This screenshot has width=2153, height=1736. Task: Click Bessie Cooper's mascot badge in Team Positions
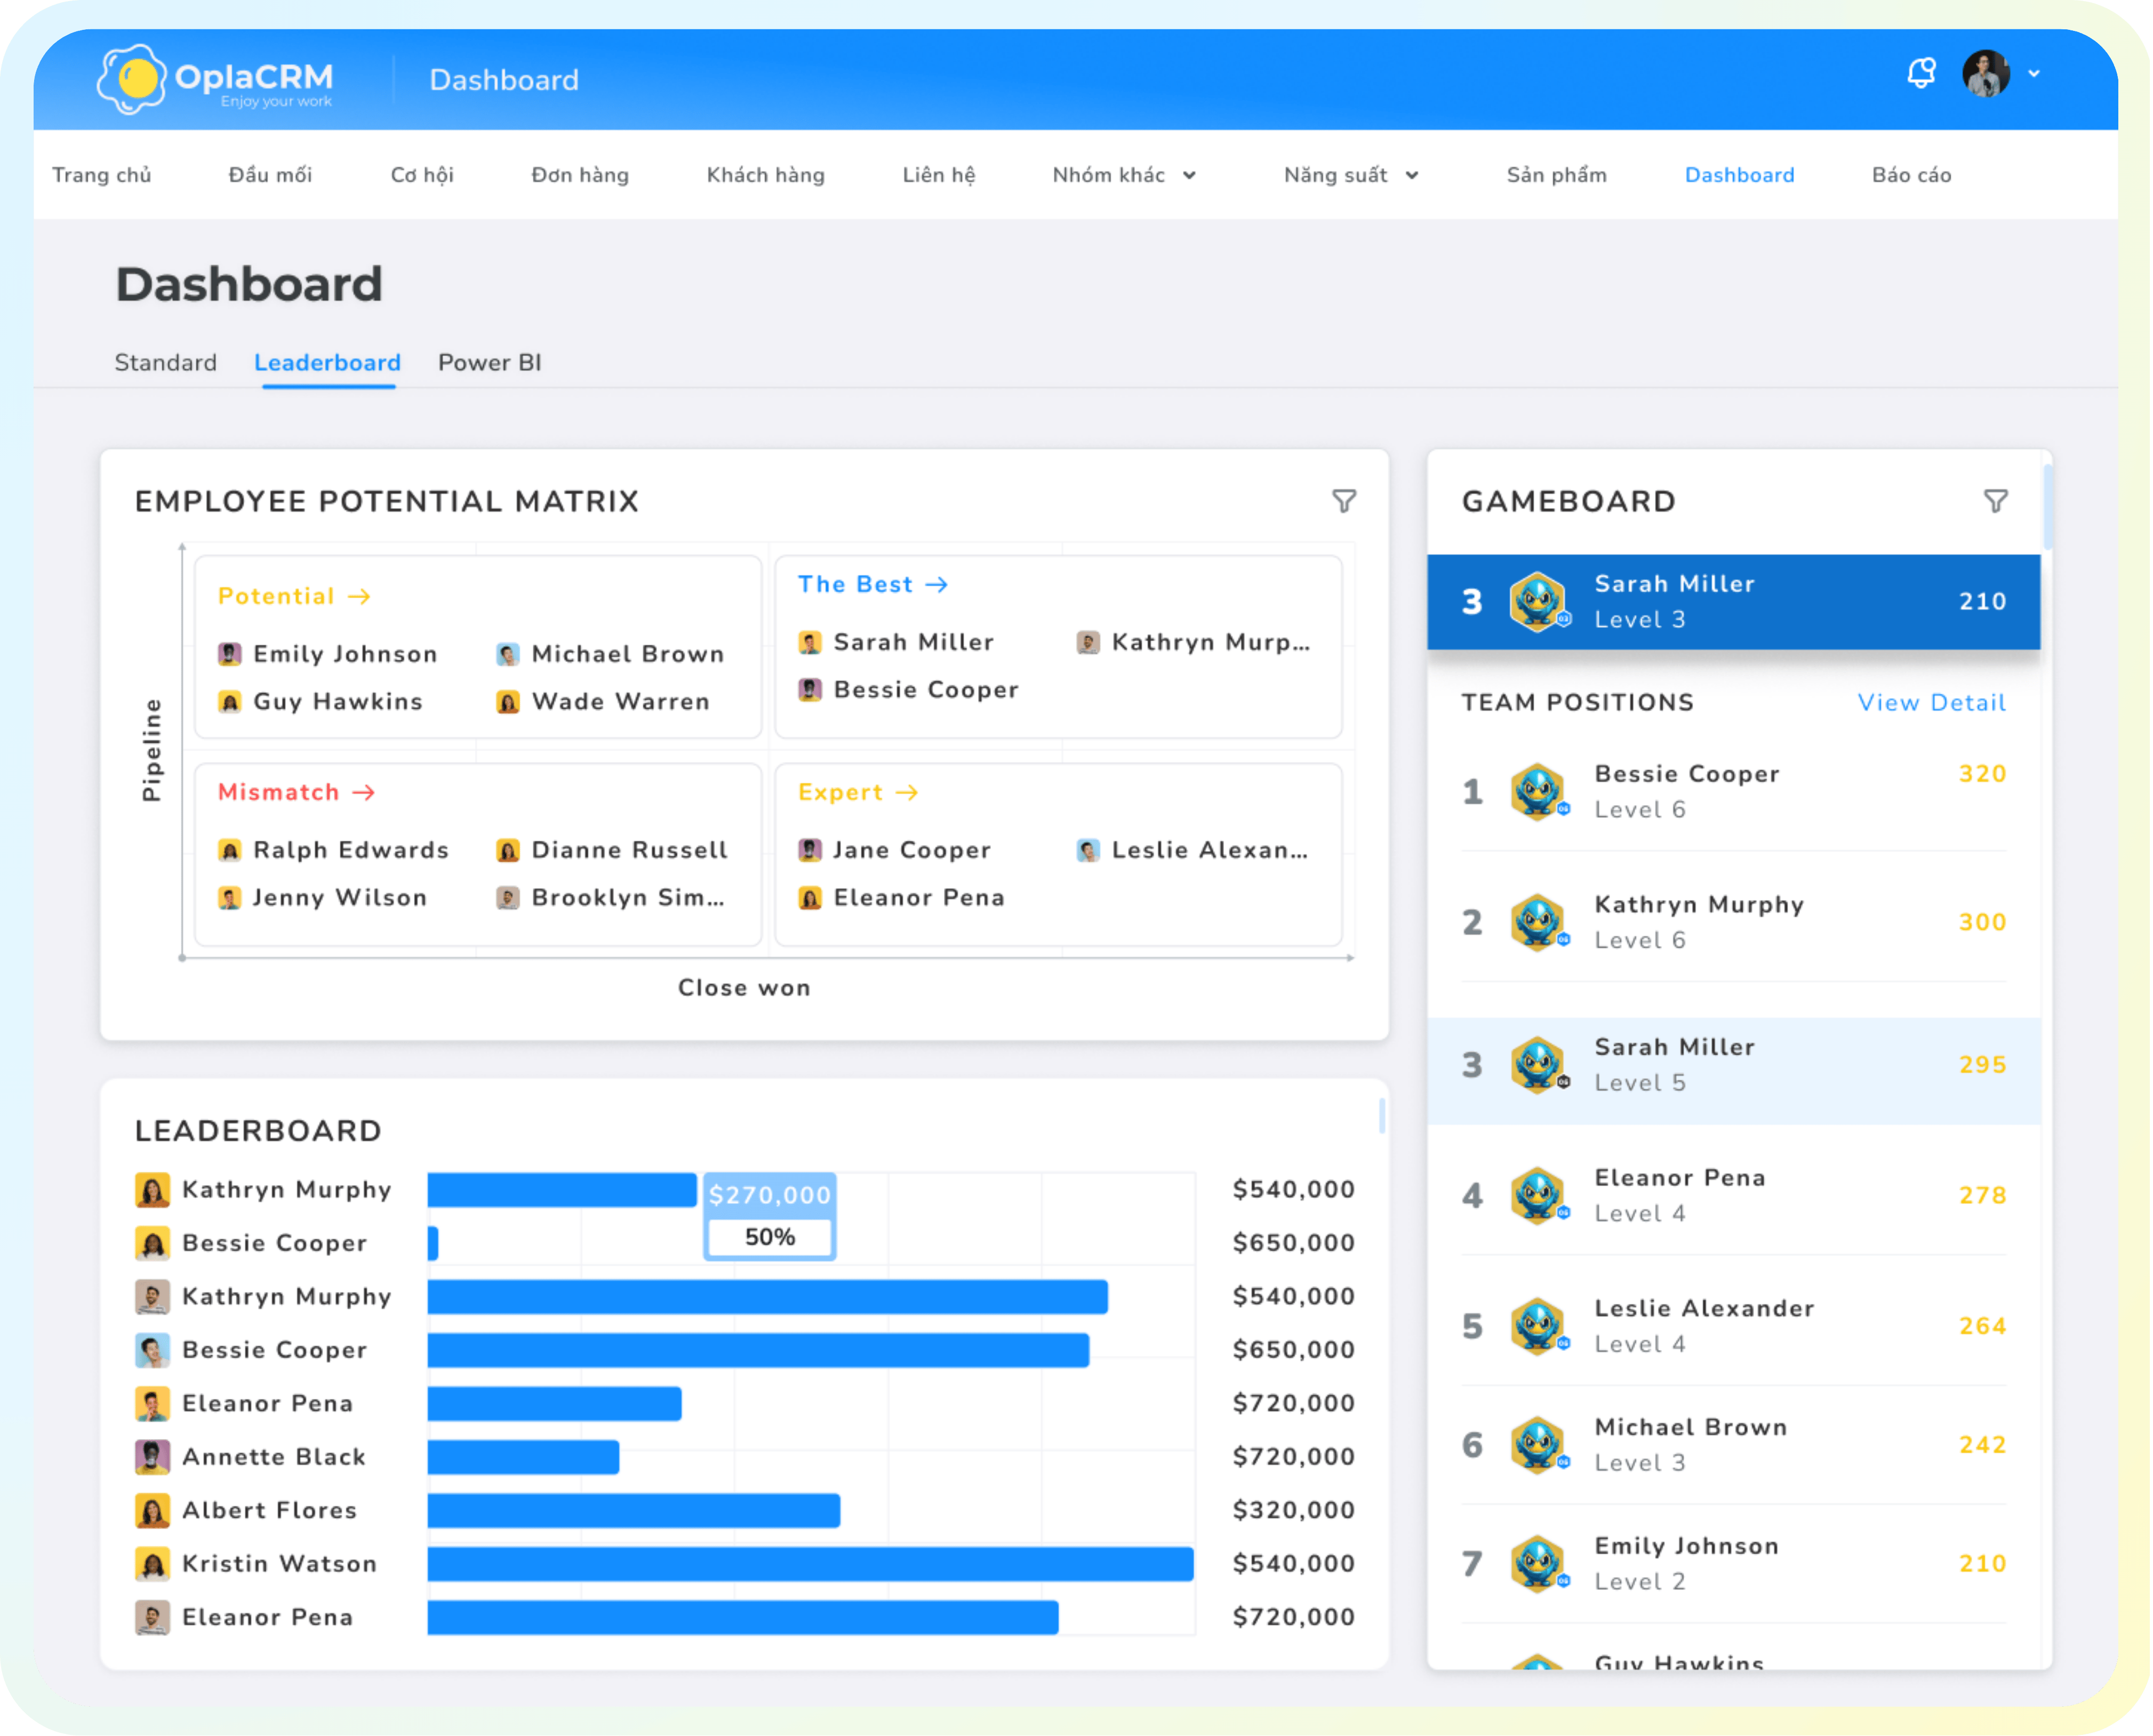click(x=1538, y=791)
